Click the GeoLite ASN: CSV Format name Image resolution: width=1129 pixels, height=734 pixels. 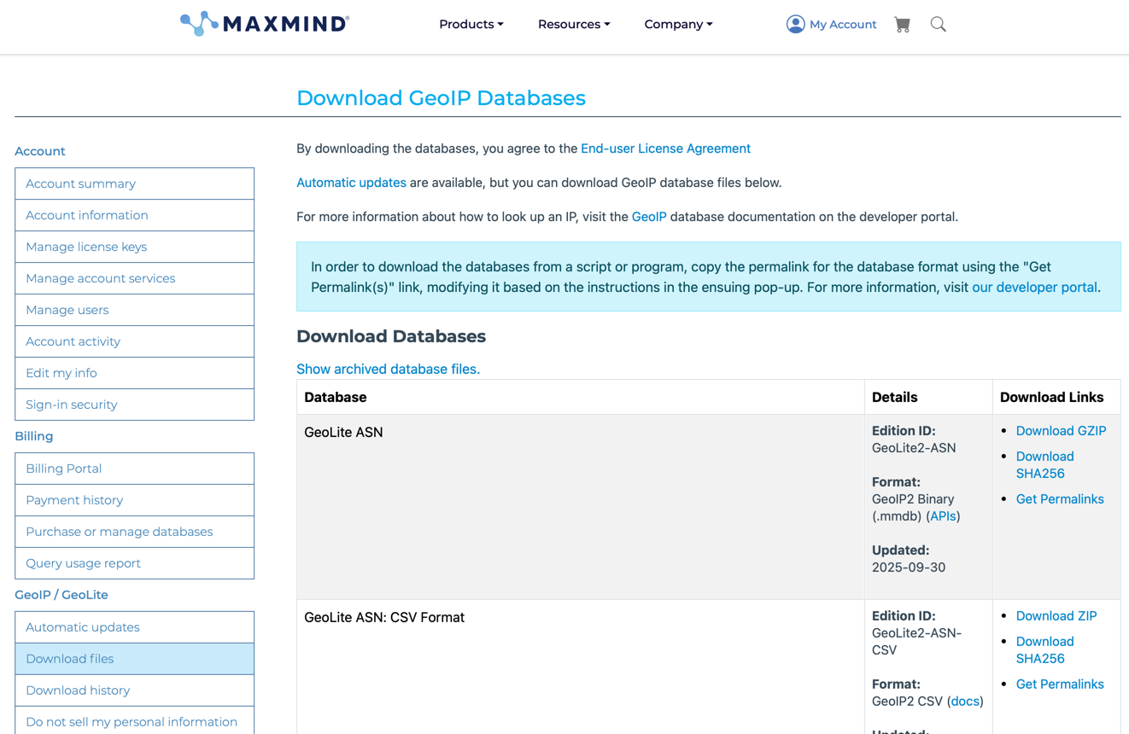(384, 618)
